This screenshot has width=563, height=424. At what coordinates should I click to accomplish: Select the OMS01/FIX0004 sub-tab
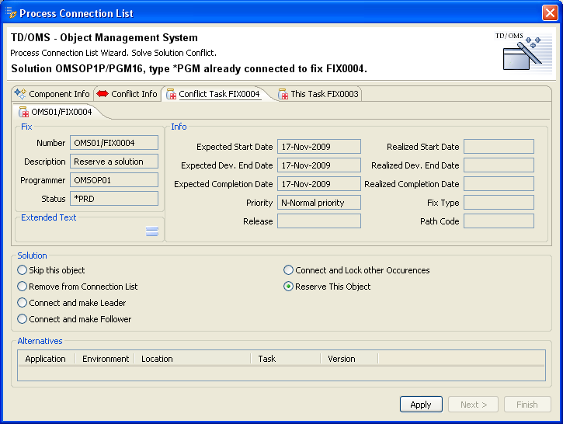point(55,112)
